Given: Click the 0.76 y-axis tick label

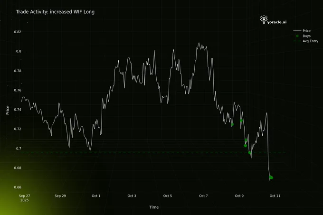Looking at the screenshot, I should 18,90.
